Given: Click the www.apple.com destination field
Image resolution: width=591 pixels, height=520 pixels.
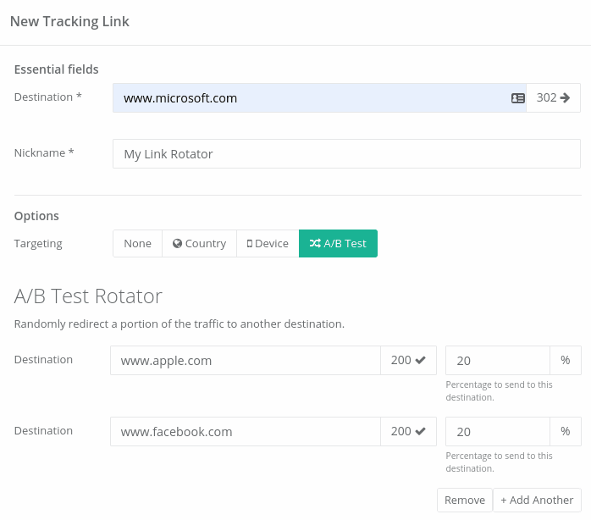Looking at the screenshot, I should pyautogui.click(x=246, y=361).
